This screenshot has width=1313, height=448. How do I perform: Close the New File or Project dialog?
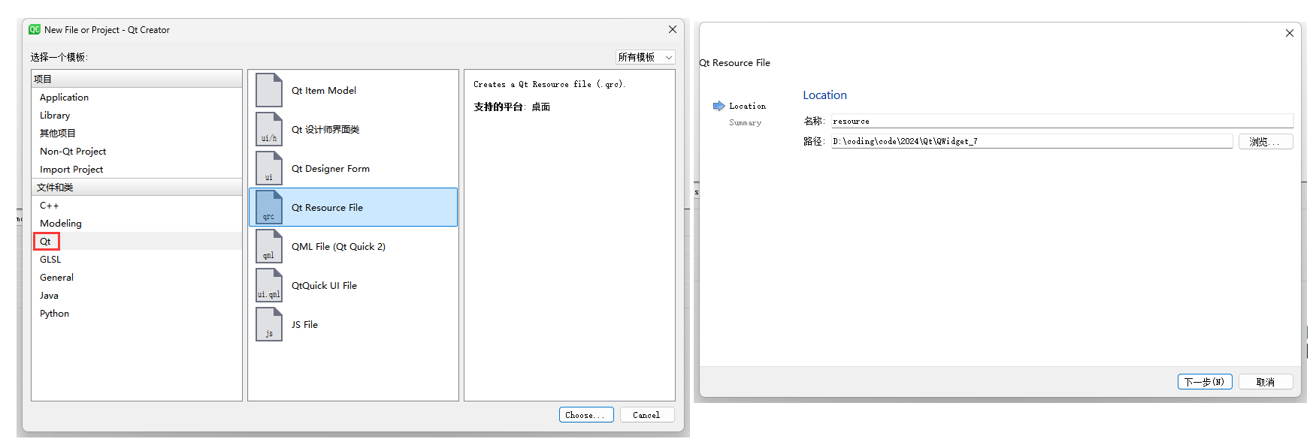point(673,29)
